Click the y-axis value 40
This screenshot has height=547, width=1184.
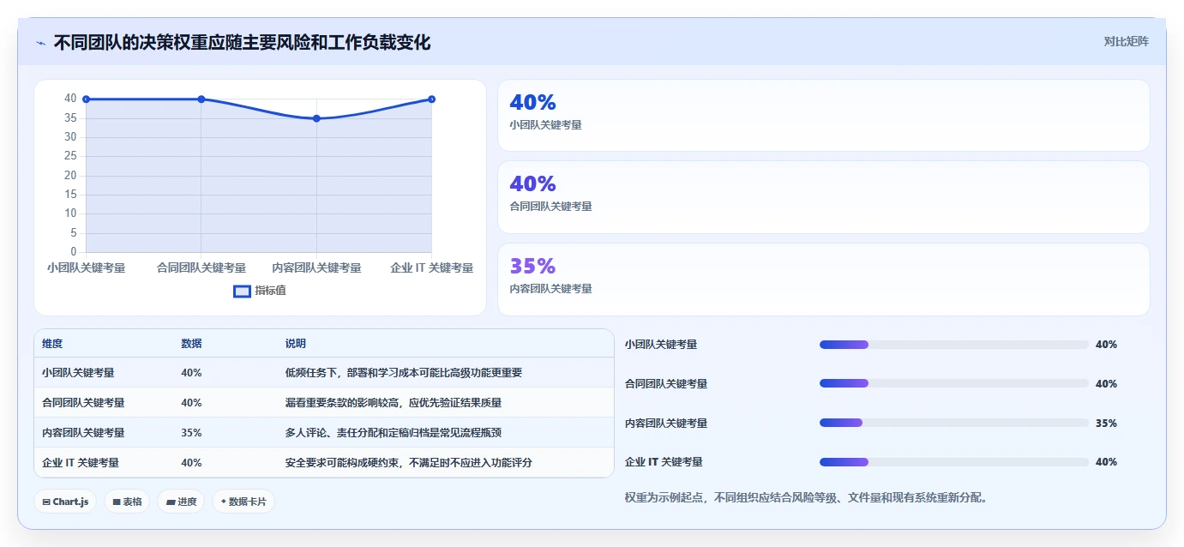[70, 99]
